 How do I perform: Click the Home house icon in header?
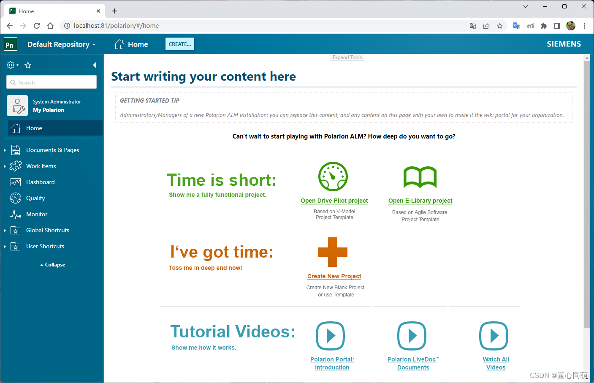[x=119, y=44]
